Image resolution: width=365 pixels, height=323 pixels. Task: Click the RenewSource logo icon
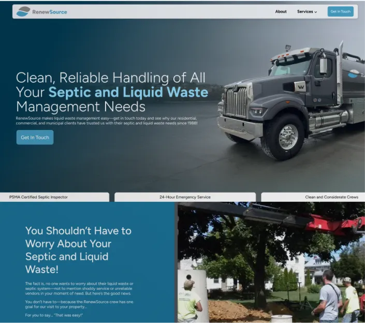23,11
